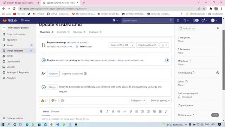Add a checklist icon
The image size is (225, 127).
(148, 111)
